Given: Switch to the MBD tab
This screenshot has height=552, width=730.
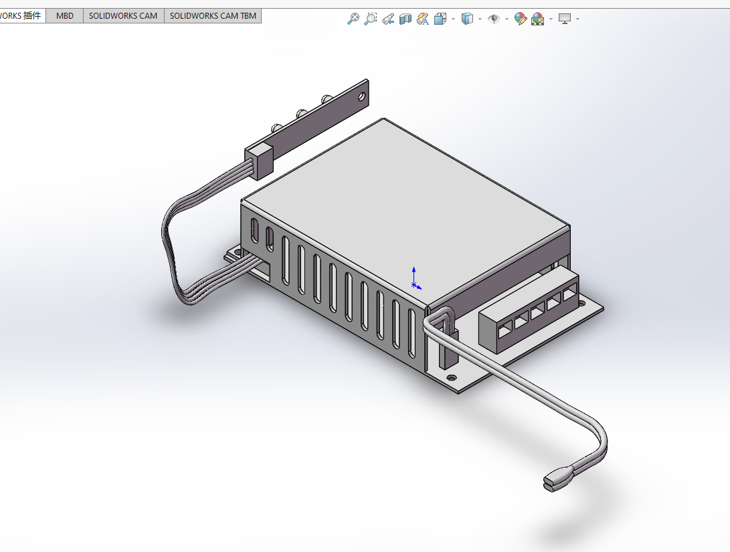Looking at the screenshot, I should coord(65,16).
